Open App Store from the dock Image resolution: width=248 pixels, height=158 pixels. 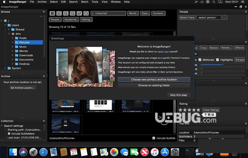(165, 152)
